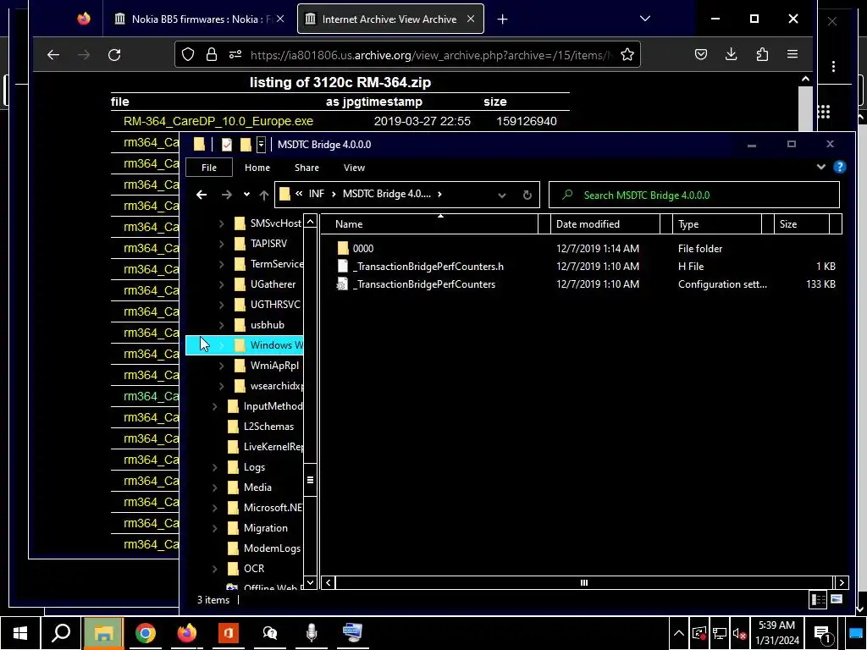
Task: Open Explorer help question mark icon
Action: click(839, 167)
